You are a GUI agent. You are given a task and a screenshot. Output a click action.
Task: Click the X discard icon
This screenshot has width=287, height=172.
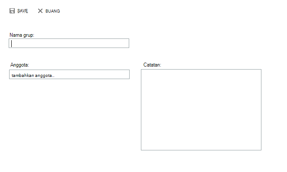[40, 11]
